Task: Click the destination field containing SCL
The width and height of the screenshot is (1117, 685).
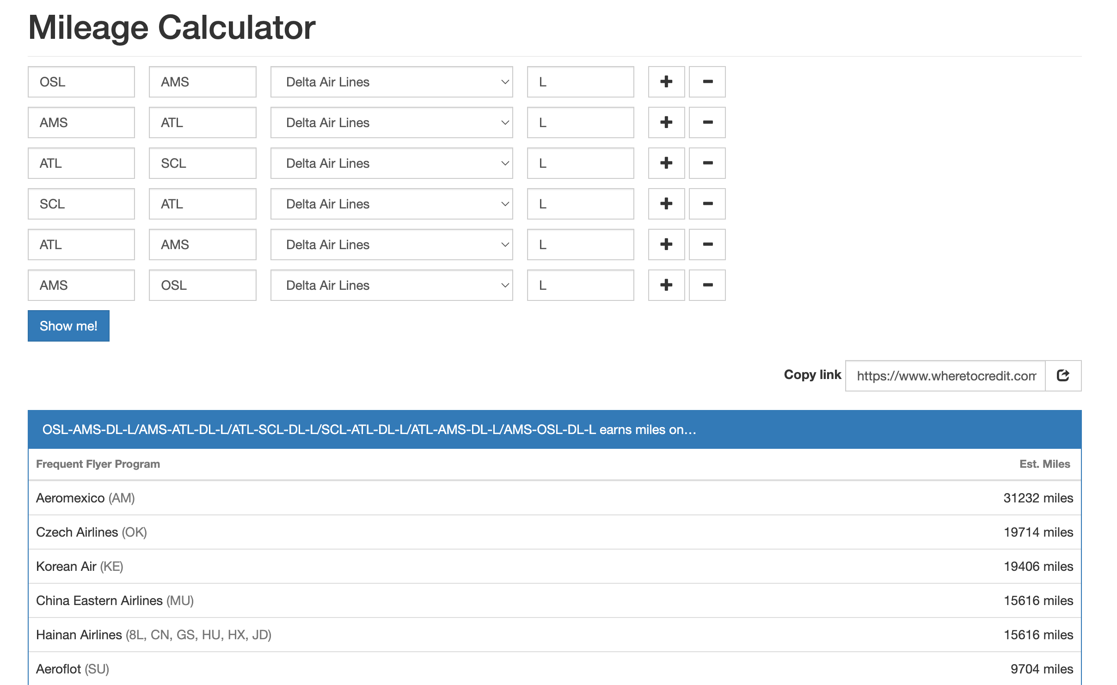Action: (x=202, y=163)
